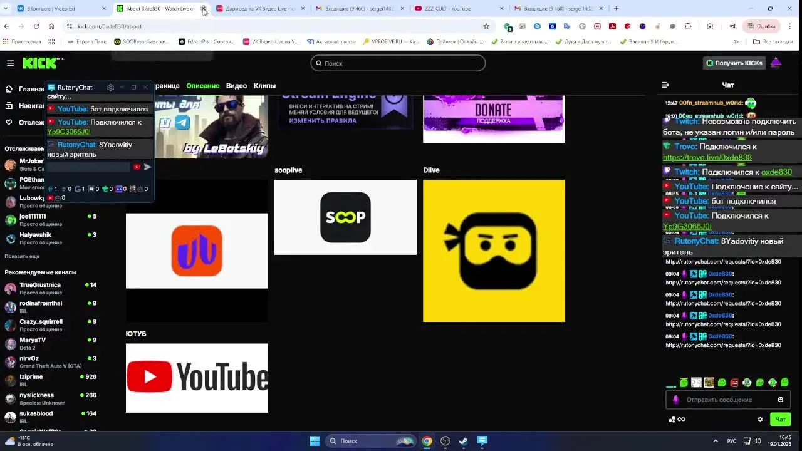Click the green Чат send button

tap(780, 420)
